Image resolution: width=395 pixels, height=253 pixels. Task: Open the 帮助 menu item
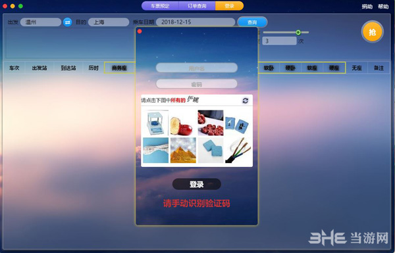point(383,7)
